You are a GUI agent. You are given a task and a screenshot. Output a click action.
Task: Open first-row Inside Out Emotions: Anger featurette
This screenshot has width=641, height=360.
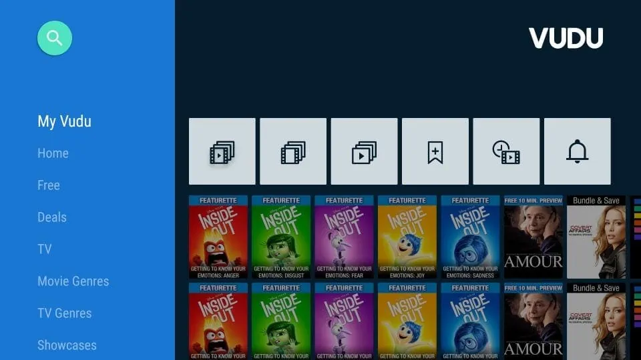tap(218, 237)
